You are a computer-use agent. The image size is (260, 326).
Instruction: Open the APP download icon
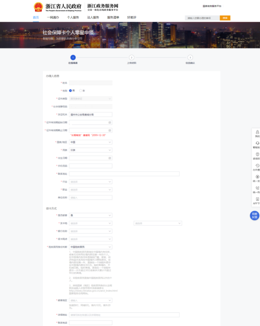point(257,199)
